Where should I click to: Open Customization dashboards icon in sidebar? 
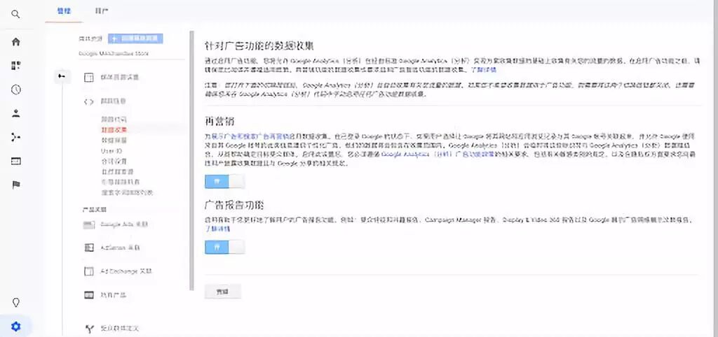point(16,65)
